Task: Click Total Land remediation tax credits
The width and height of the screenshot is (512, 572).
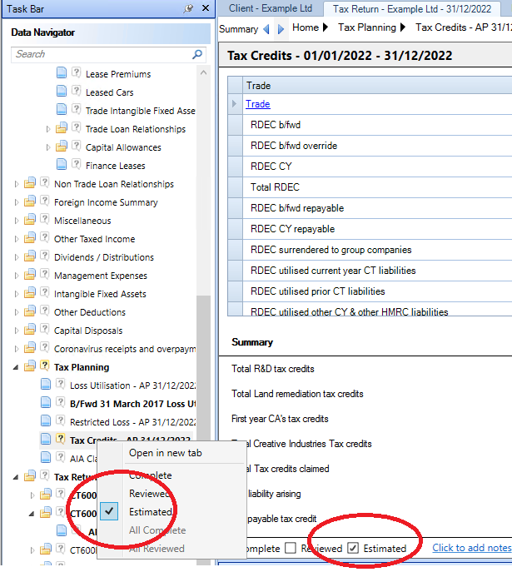Action: [297, 394]
